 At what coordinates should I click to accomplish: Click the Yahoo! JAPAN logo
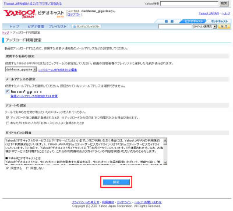click(x=19, y=14)
